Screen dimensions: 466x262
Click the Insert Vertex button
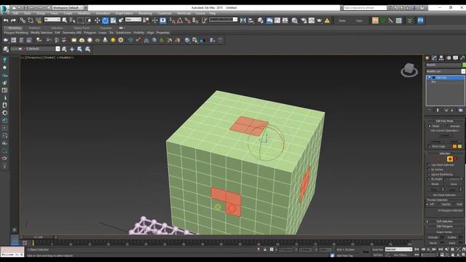coord(444,232)
